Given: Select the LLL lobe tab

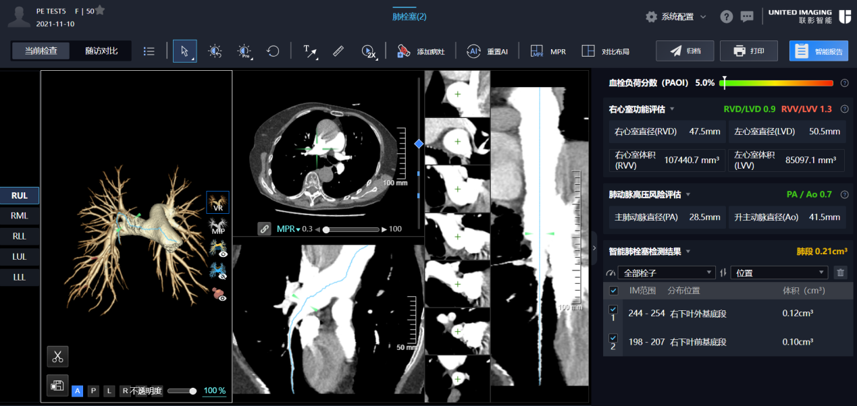Looking at the screenshot, I should tap(20, 277).
